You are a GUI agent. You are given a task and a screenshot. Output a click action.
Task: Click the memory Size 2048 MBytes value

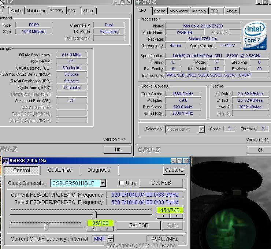[34, 31]
